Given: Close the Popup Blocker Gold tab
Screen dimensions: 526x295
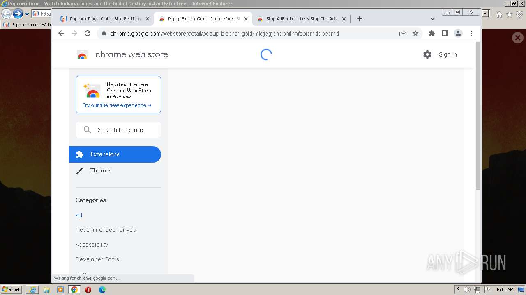Looking at the screenshot, I should point(246,19).
